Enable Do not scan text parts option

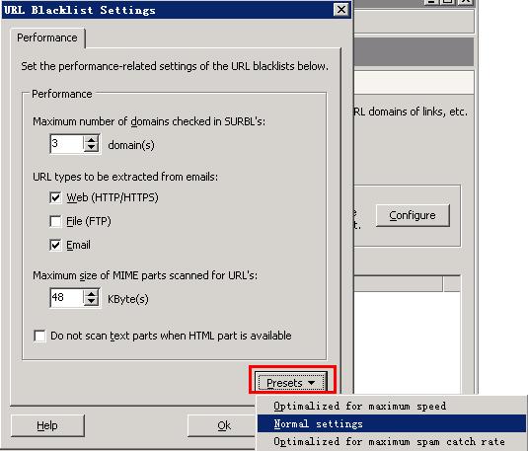point(40,336)
